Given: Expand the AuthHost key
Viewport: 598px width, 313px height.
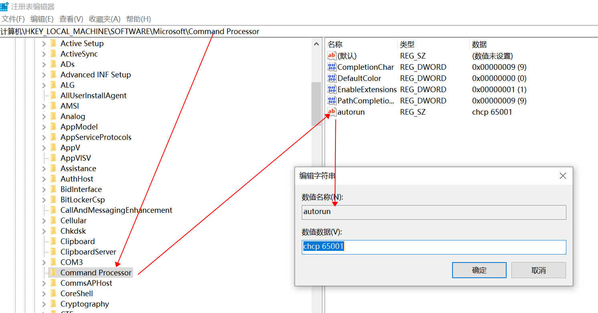Looking at the screenshot, I should click(44, 179).
